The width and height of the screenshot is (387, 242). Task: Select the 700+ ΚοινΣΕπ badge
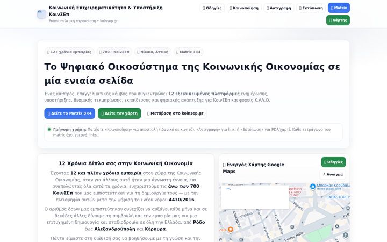point(114,52)
